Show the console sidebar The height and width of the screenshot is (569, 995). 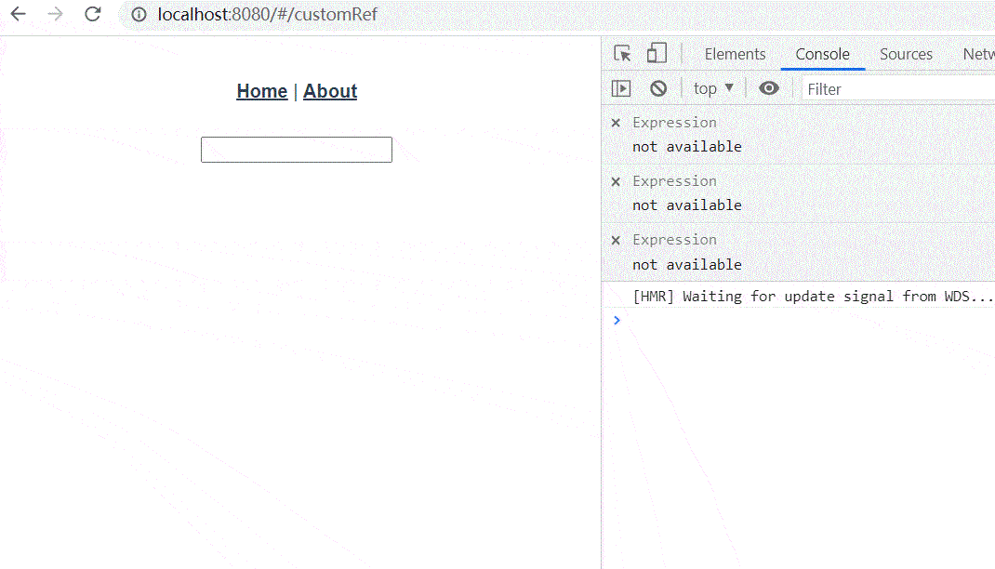tap(621, 88)
